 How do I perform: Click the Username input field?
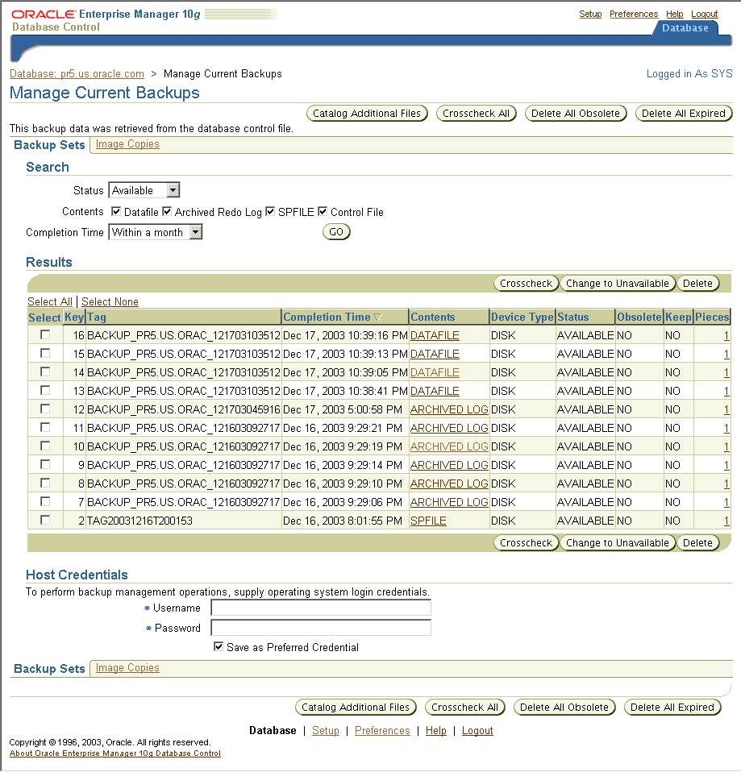pyautogui.click(x=321, y=608)
